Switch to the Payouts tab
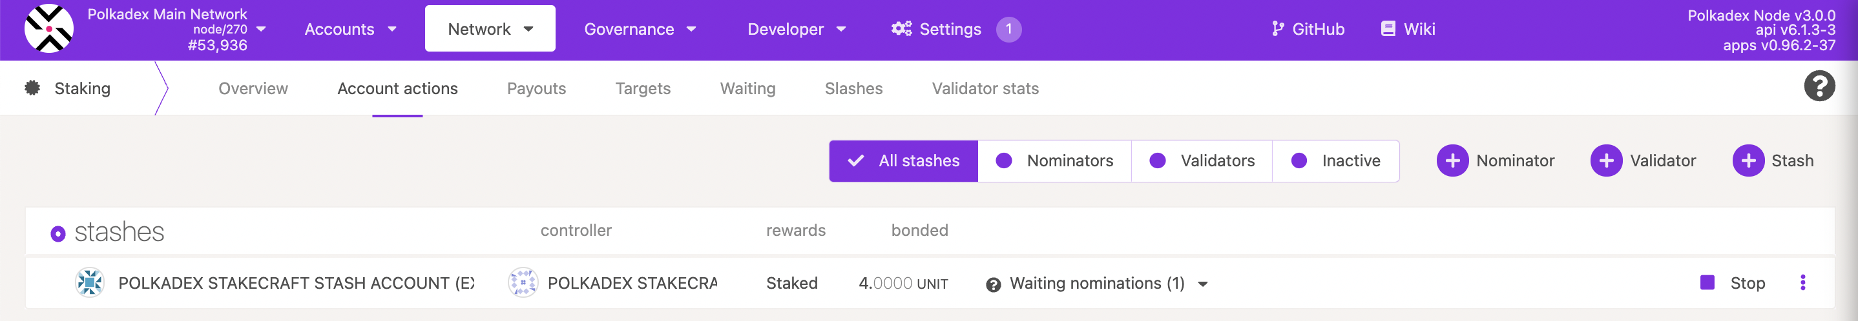The width and height of the screenshot is (1858, 321). 536,88
